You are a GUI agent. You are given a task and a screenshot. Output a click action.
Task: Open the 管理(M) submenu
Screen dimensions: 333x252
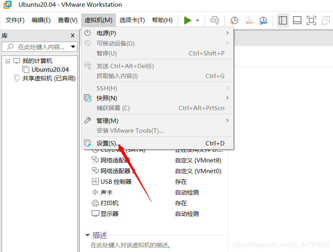point(158,121)
